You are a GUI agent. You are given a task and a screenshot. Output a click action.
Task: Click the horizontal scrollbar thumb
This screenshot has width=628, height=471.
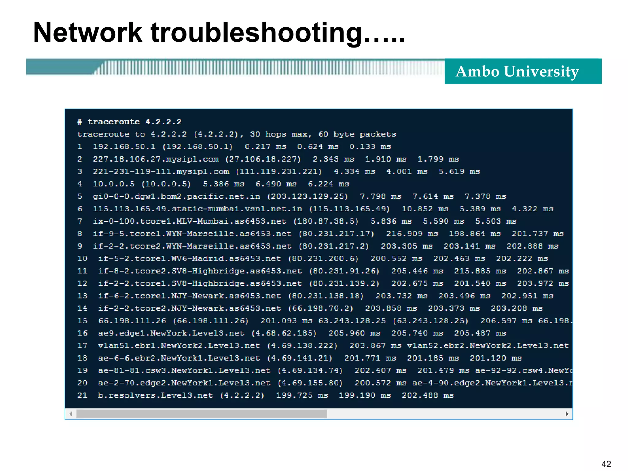[201, 414]
